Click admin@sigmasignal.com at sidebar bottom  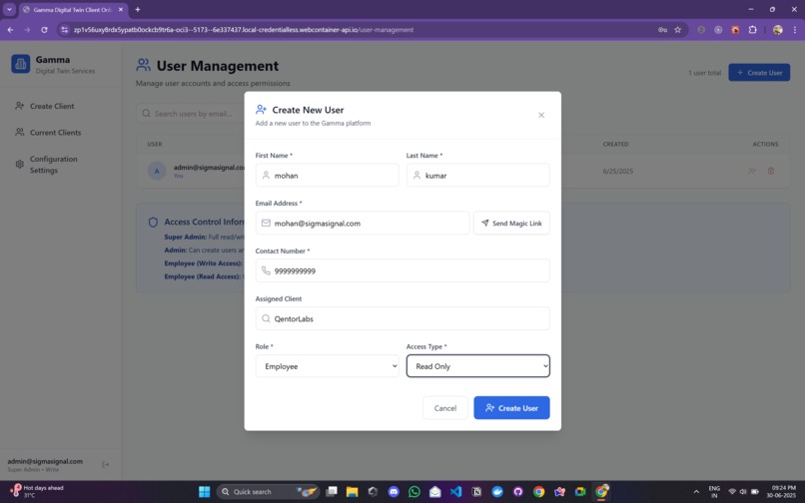tap(45, 461)
